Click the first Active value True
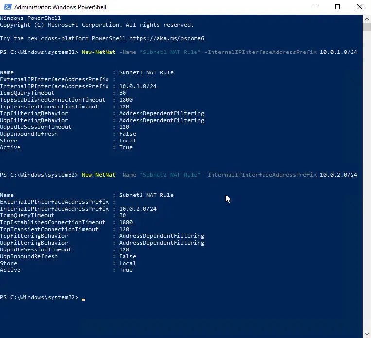Viewport: 371px width, 338px height. 126,147
